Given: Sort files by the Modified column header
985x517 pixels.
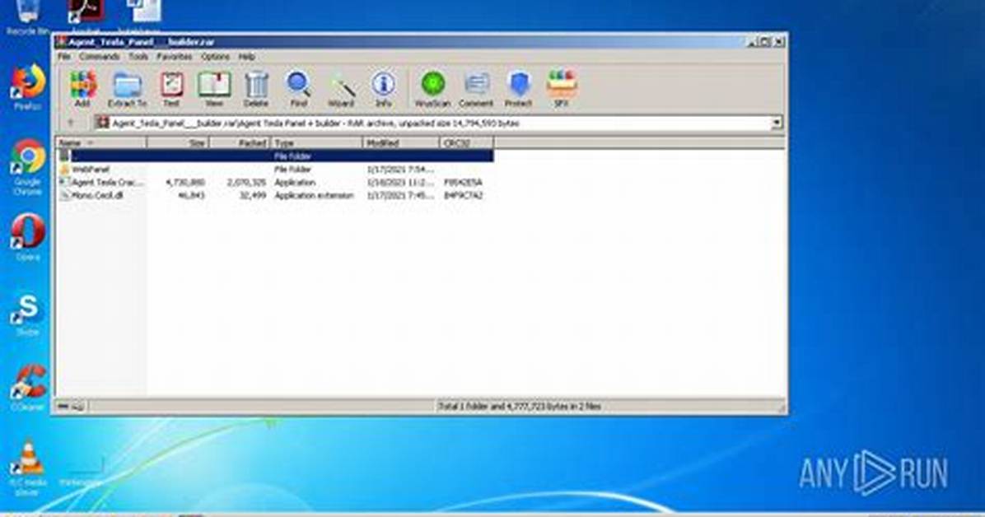Looking at the screenshot, I should coord(401,142).
